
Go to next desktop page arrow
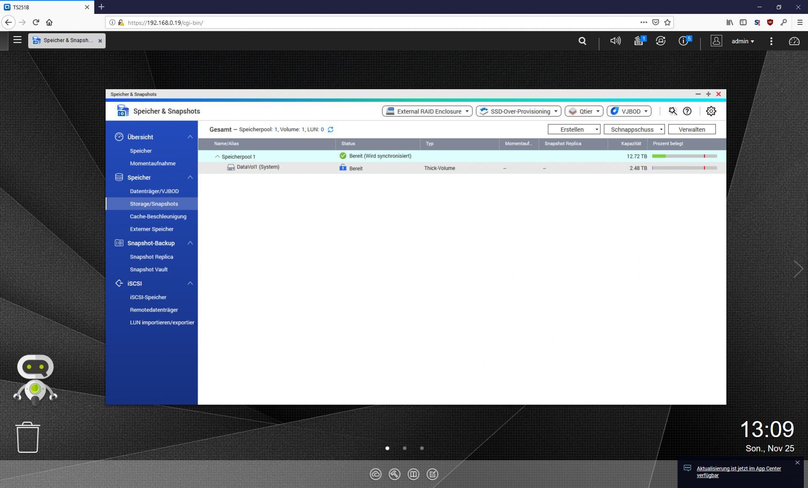tap(798, 269)
